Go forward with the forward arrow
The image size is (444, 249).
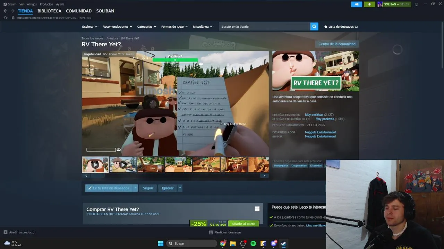tap(12, 11)
